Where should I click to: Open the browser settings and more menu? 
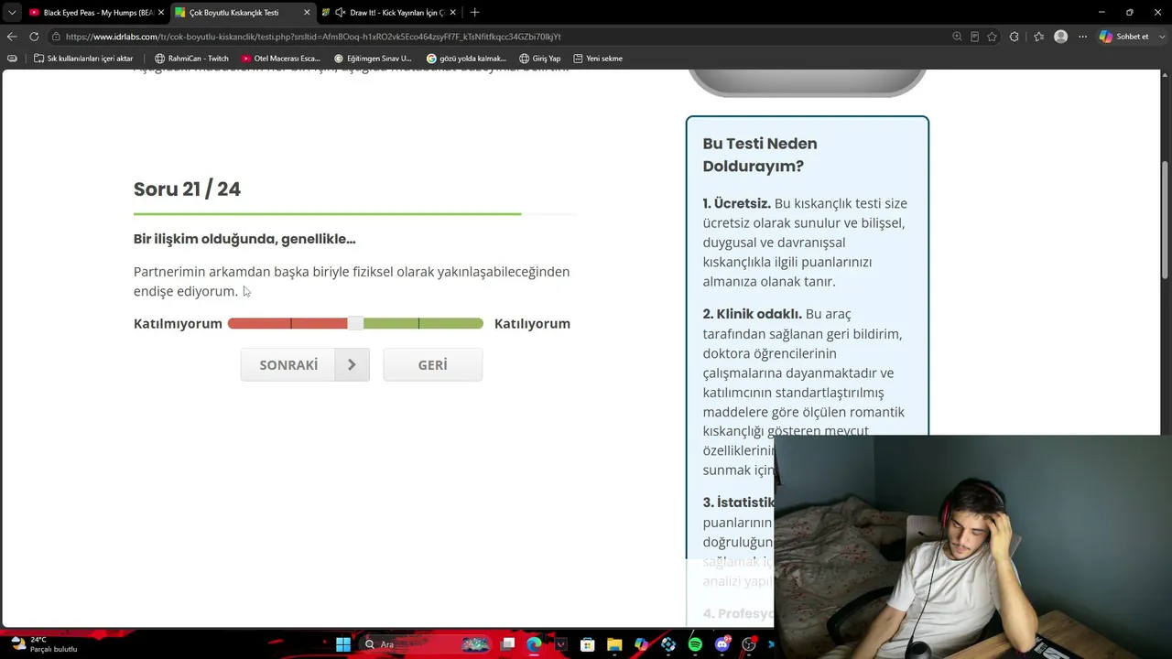(x=1082, y=37)
